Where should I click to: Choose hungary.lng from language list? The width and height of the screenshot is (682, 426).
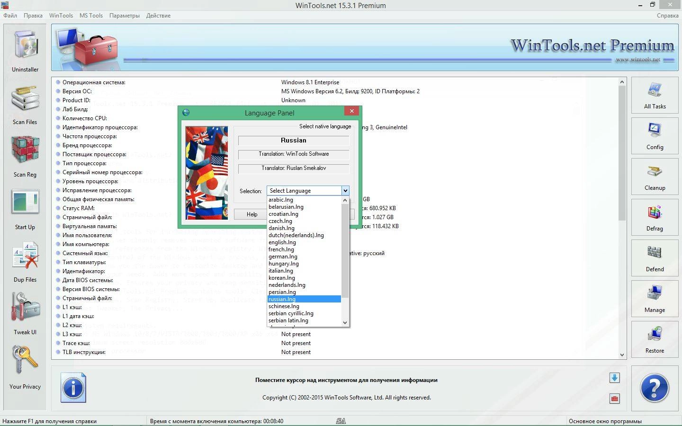[304, 264]
